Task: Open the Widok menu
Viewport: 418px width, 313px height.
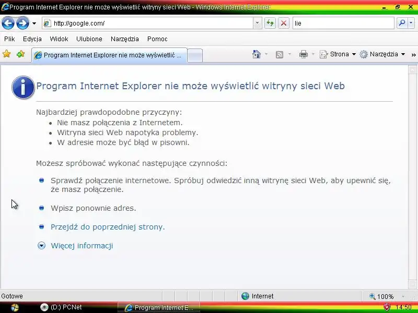Action: (x=59, y=39)
